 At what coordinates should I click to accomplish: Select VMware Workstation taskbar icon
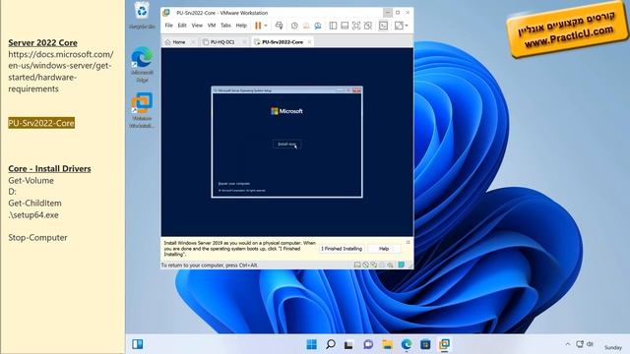click(444, 344)
